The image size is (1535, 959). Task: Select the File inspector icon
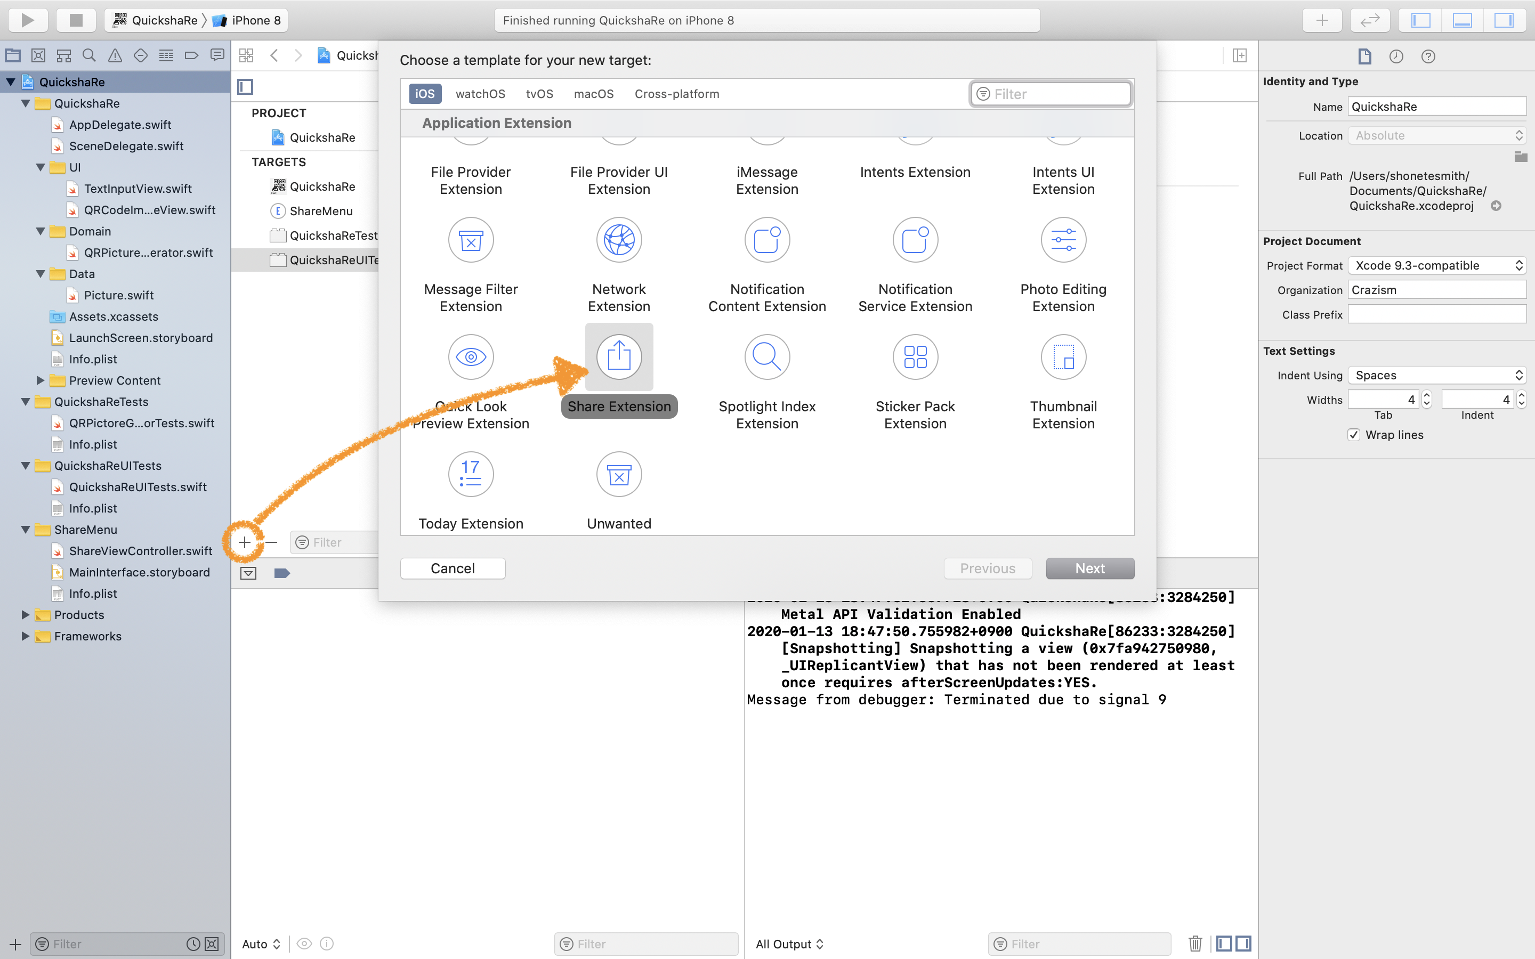[1364, 56]
